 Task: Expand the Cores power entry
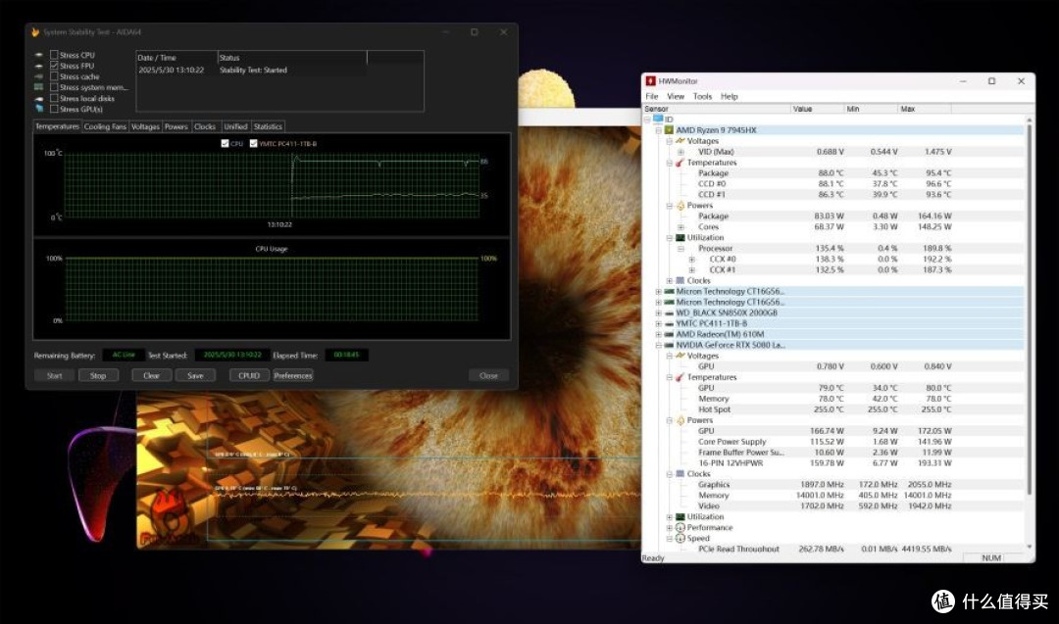[681, 227]
